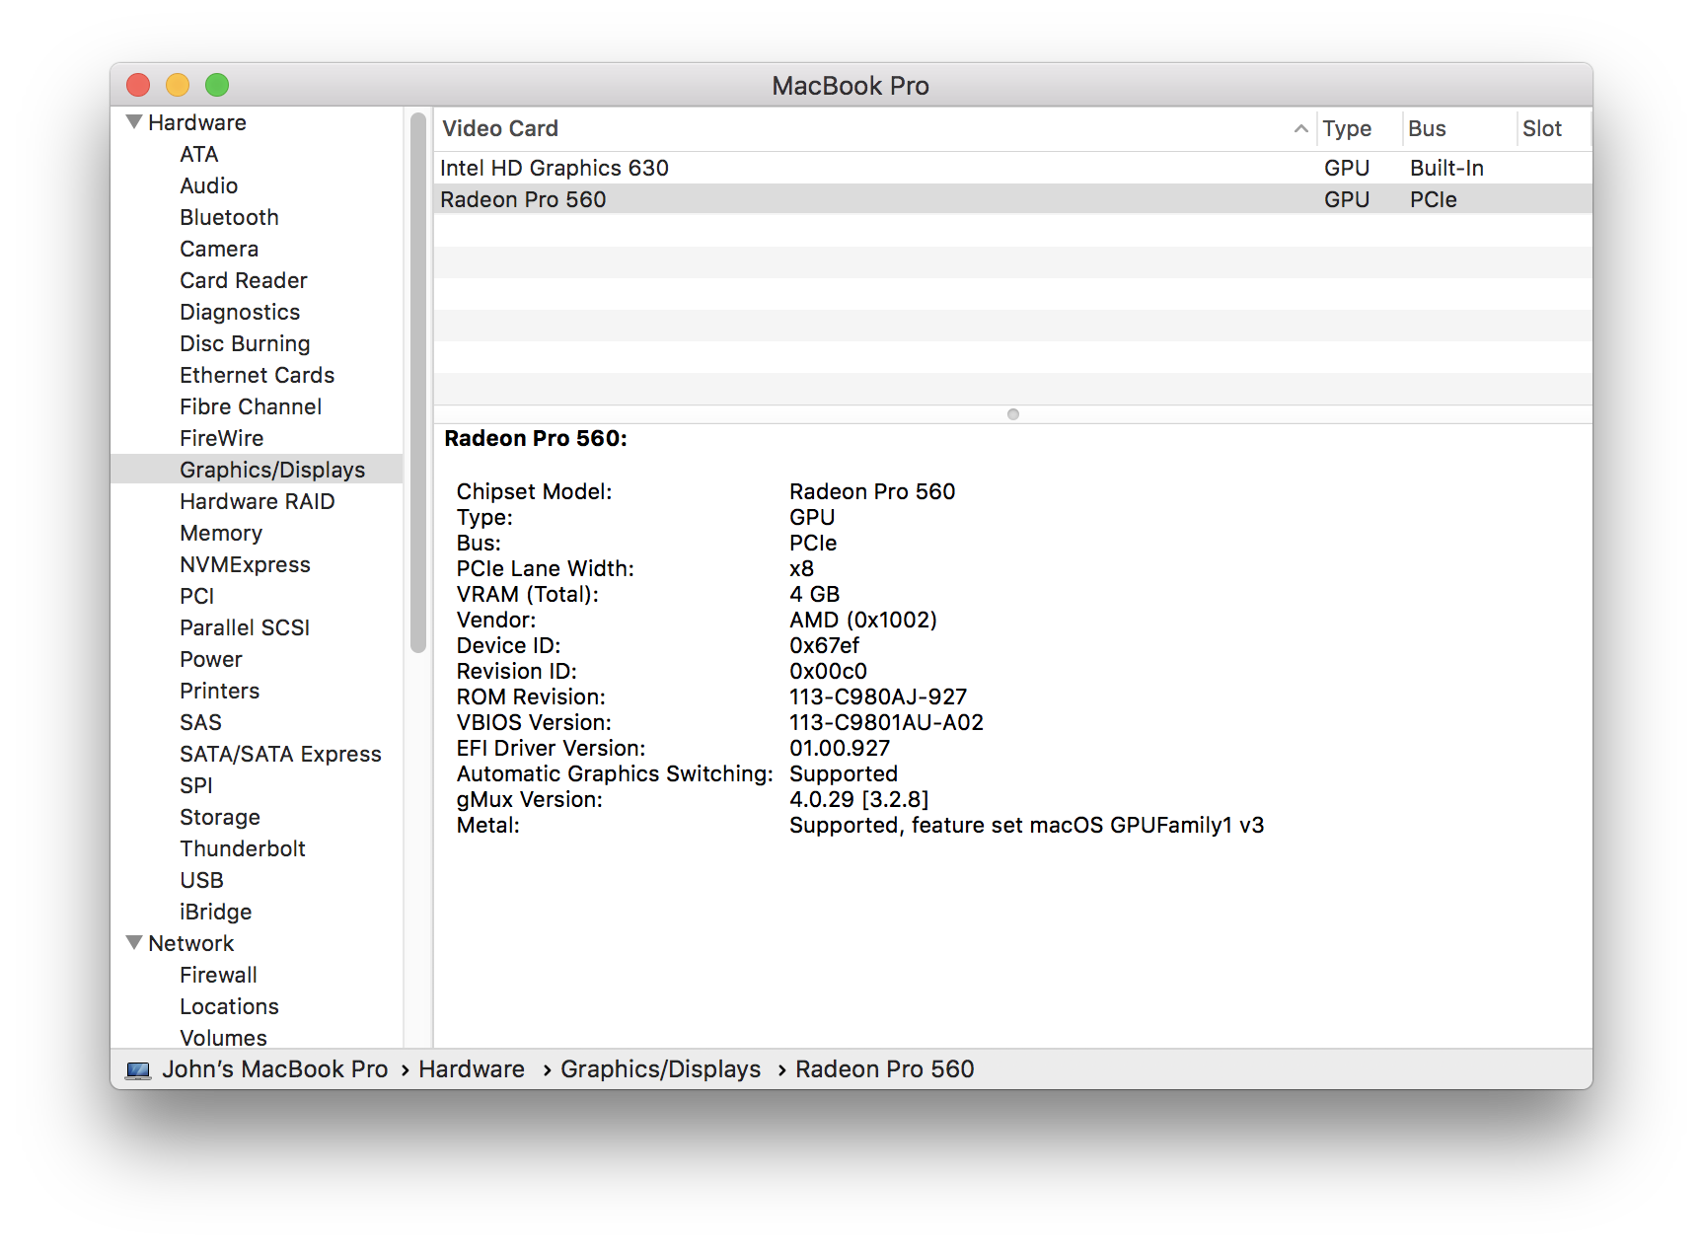Image resolution: width=1703 pixels, height=1247 pixels.
Task: Open the Firewall section under Network
Action: (218, 975)
